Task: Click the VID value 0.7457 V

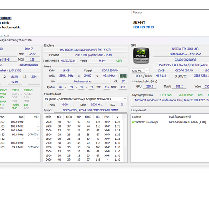Action: point(33,135)
